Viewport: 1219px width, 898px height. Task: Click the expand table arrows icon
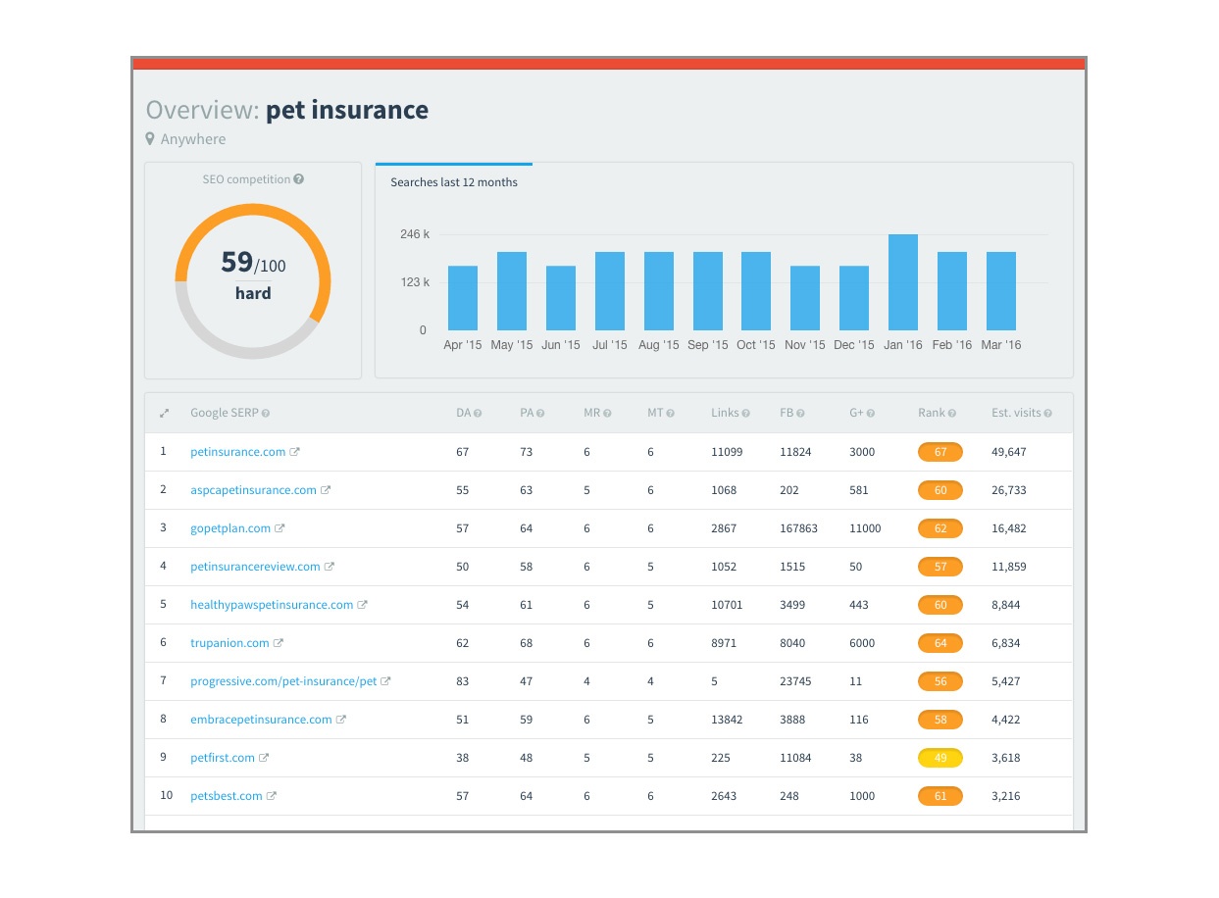tap(164, 414)
